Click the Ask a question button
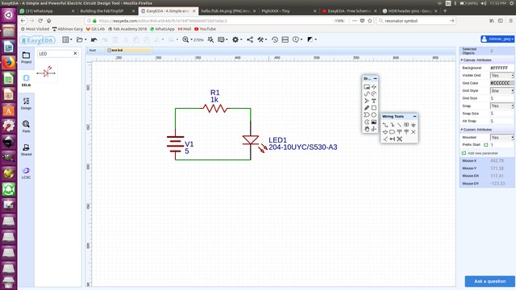The height and width of the screenshot is (290, 516). [489, 281]
